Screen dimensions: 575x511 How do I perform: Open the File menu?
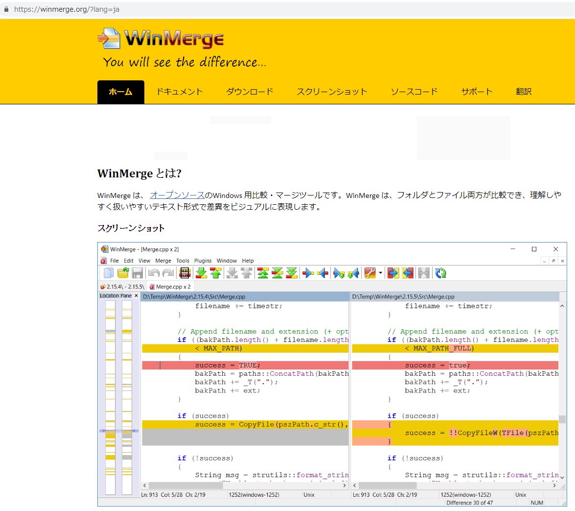click(x=115, y=261)
